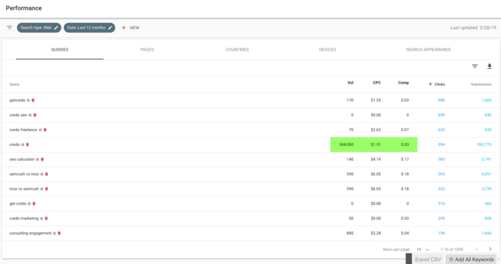The image size is (501, 264).
Task: Click the red icon next to get credo
Action: [x=34, y=203]
